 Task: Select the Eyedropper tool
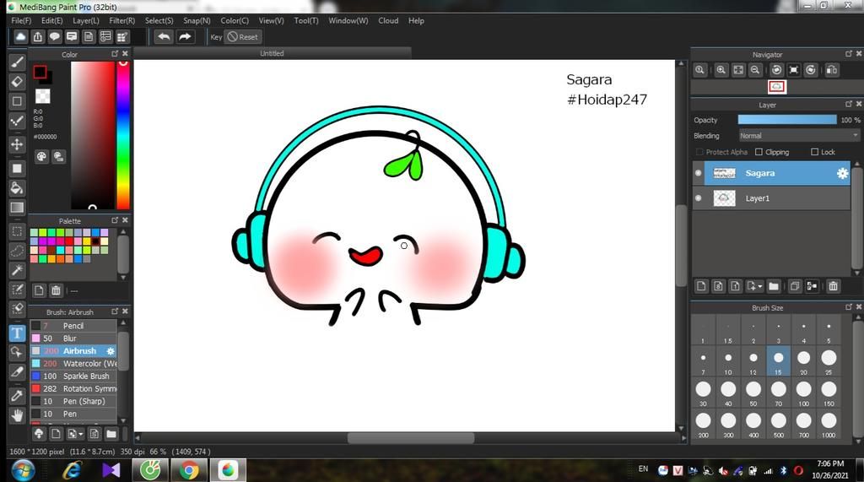17,395
